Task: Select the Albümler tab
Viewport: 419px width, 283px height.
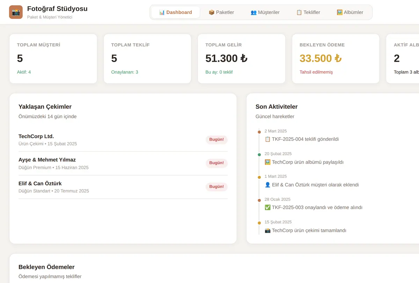Action: click(x=350, y=12)
